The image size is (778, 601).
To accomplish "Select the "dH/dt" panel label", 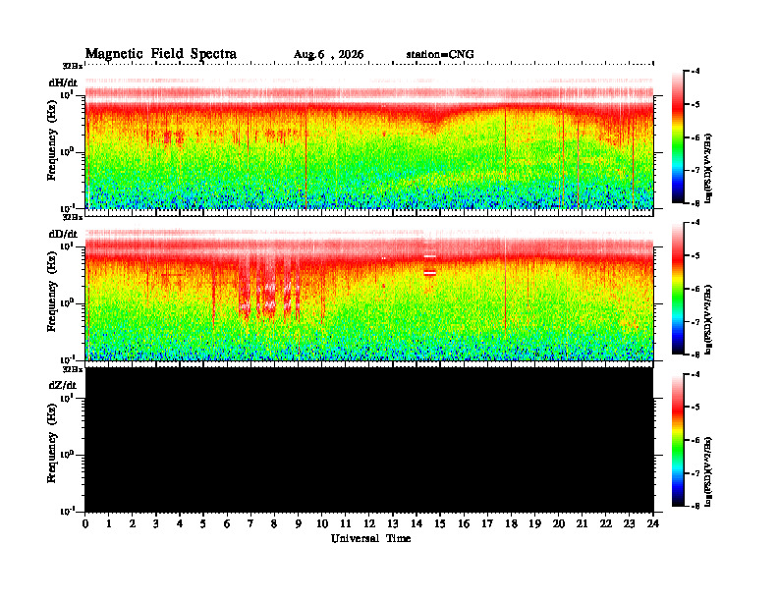I will (63, 82).
